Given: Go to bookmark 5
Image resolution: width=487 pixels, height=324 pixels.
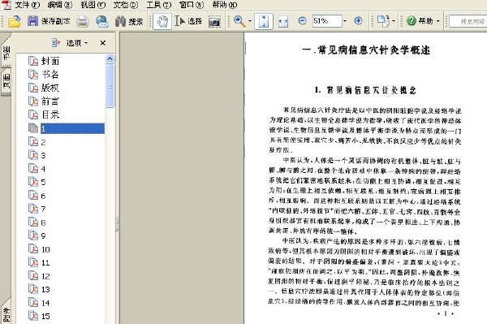Looking at the screenshot, I should [43, 182].
